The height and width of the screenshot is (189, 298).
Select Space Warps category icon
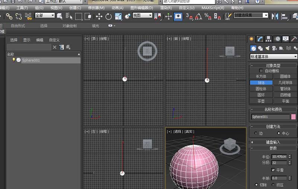tap(288, 49)
